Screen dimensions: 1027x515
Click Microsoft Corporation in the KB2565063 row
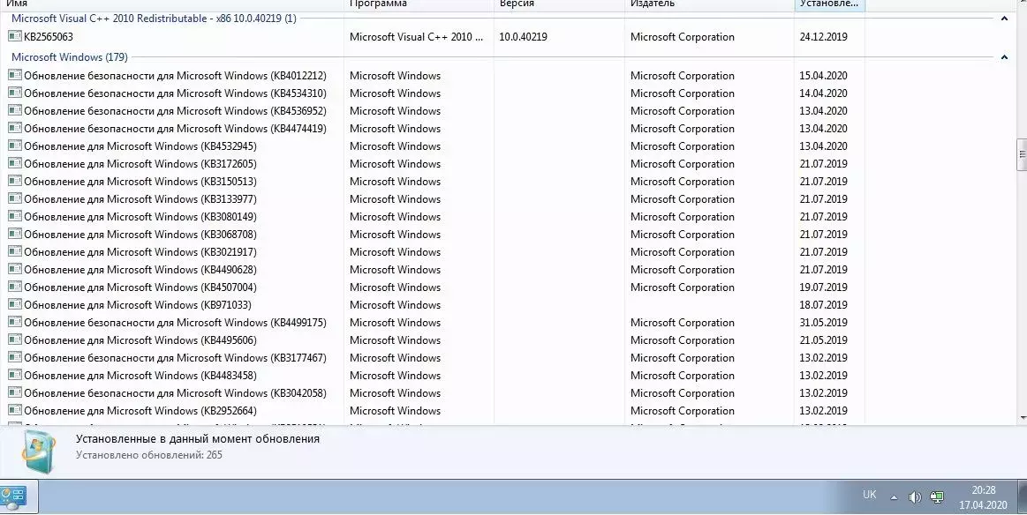pyautogui.click(x=682, y=37)
